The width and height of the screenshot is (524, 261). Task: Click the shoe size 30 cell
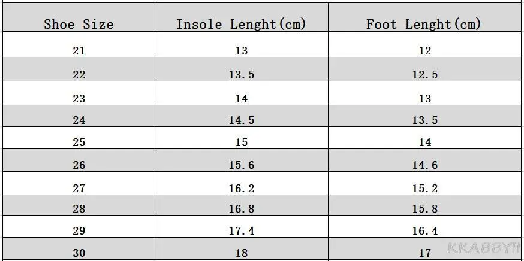point(79,253)
